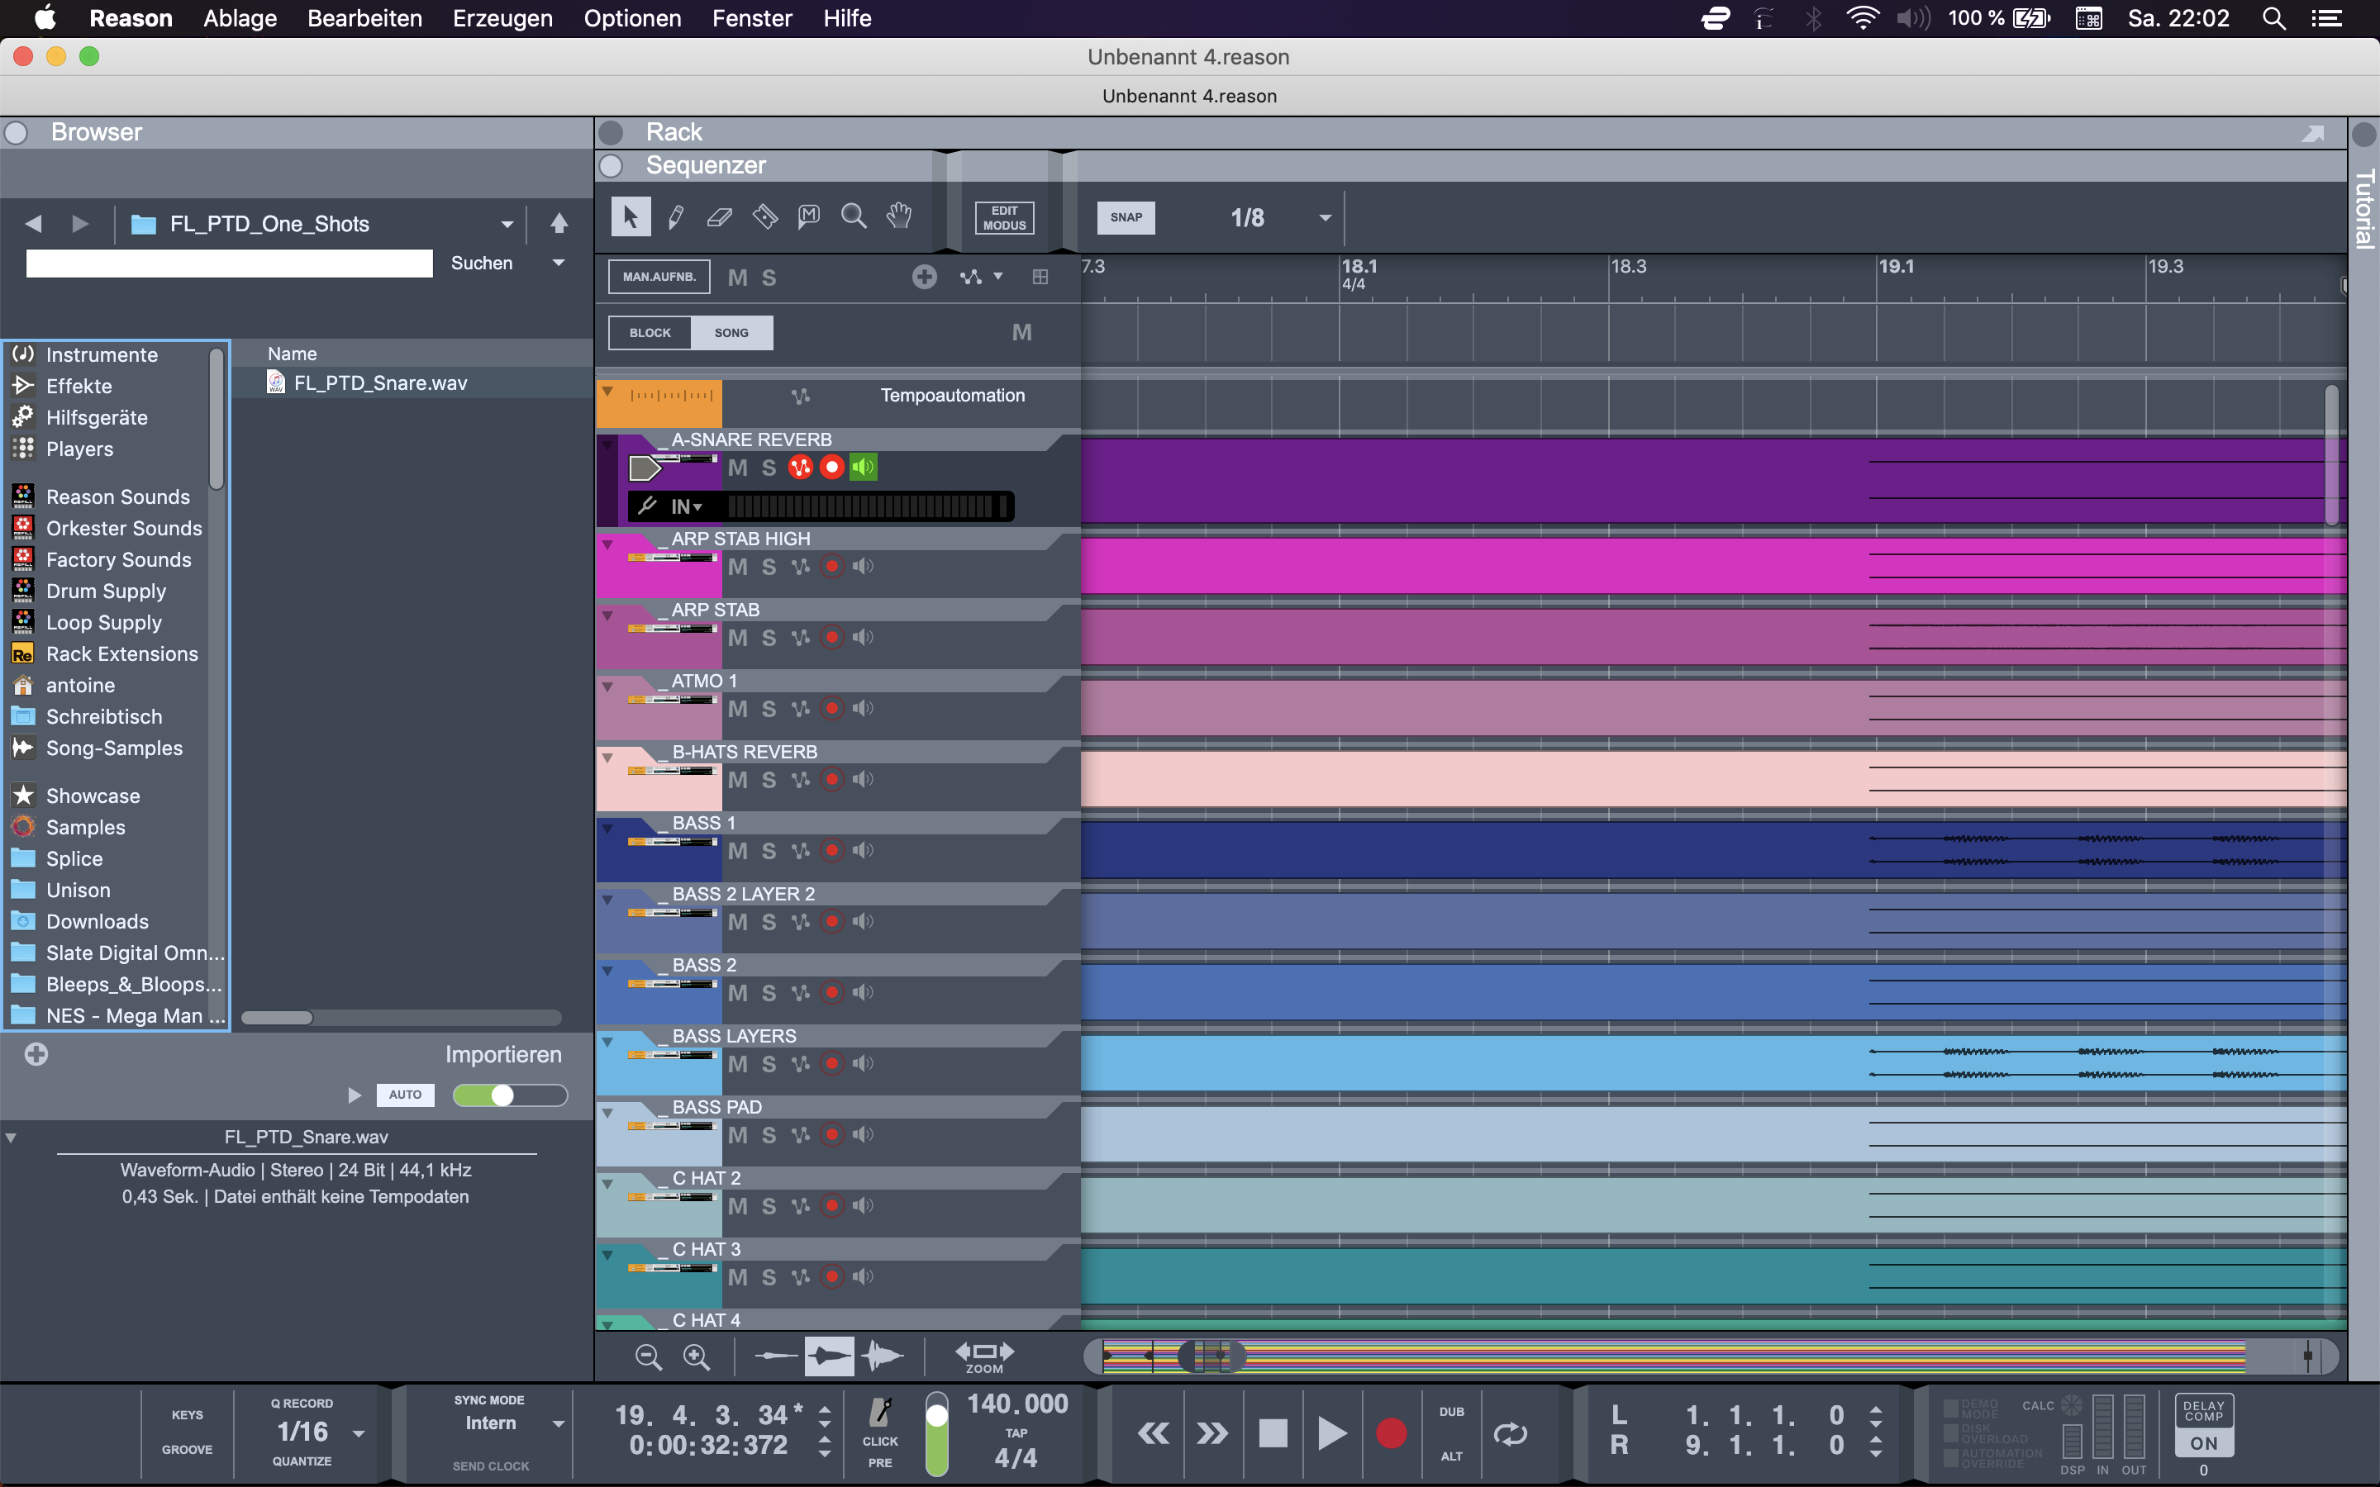
Task: Click the add track plus icon
Action: [923, 278]
